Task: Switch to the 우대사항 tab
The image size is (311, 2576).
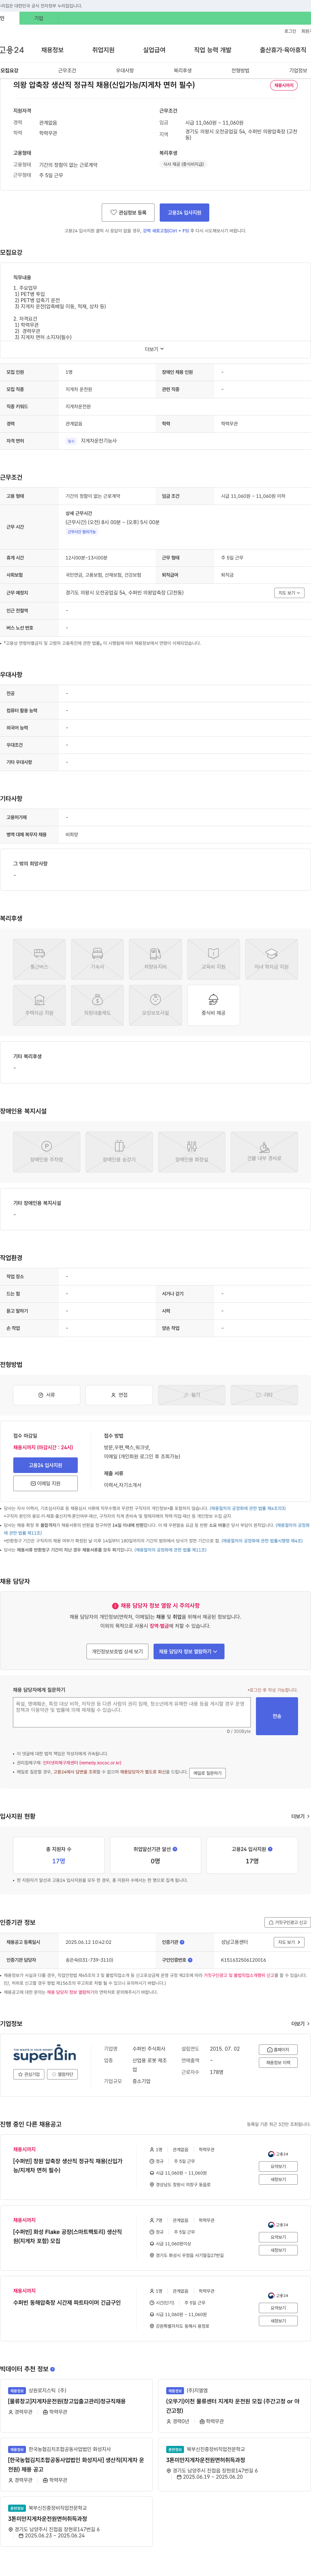Action: [125, 71]
